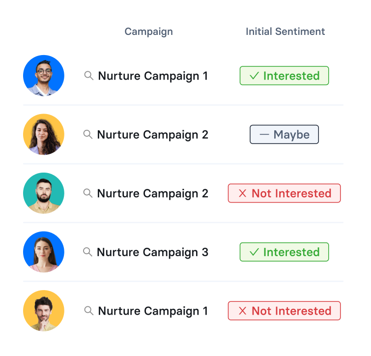Image resolution: width=371 pixels, height=356 pixels.
Task: Select the bearded man's teal avatar
Action: pos(44,193)
